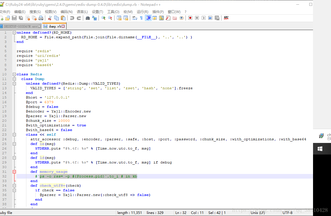
Task: Toggle file monitoring with the eye icon
Action: (x=181, y=18)
